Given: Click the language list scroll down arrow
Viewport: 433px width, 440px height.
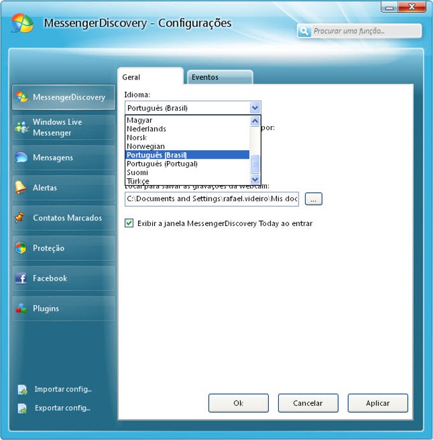Looking at the screenshot, I should tap(255, 179).
